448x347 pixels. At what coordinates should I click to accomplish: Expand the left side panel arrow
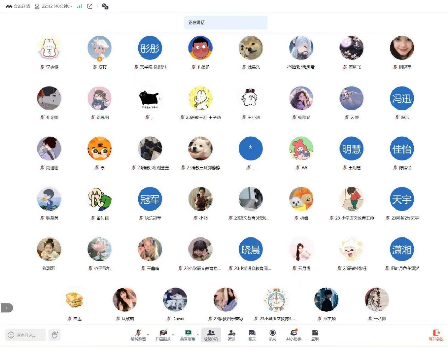click(6, 308)
